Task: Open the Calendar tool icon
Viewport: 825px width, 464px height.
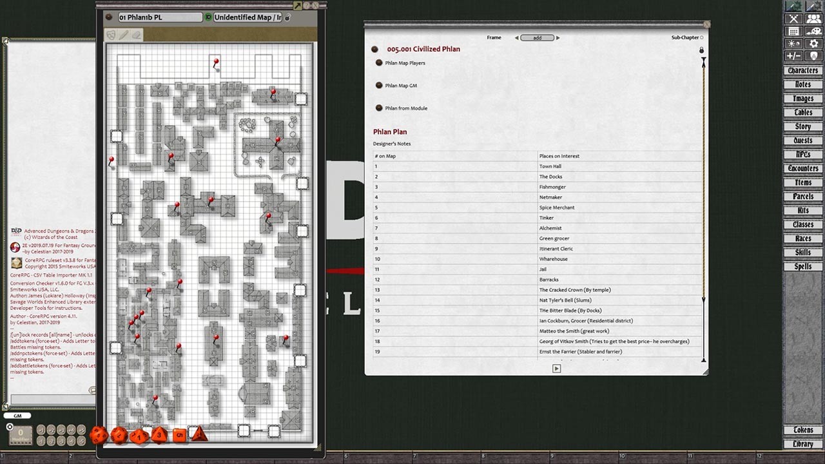Action: pos(794,31)
